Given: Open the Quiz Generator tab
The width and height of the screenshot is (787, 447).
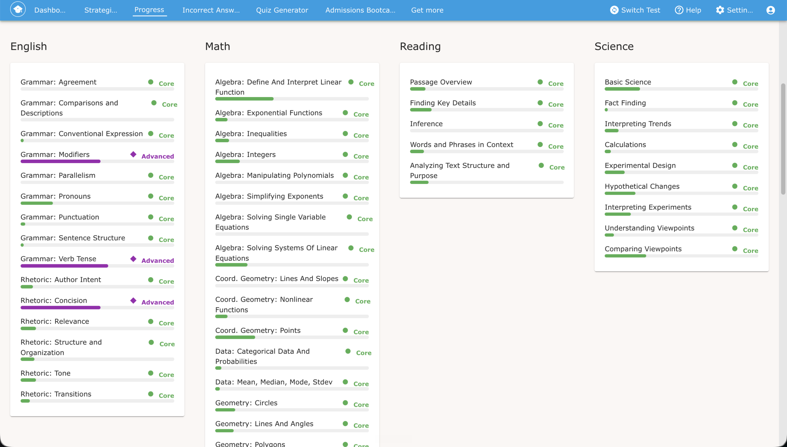Looking at the screenshot, I should [282, 10].
